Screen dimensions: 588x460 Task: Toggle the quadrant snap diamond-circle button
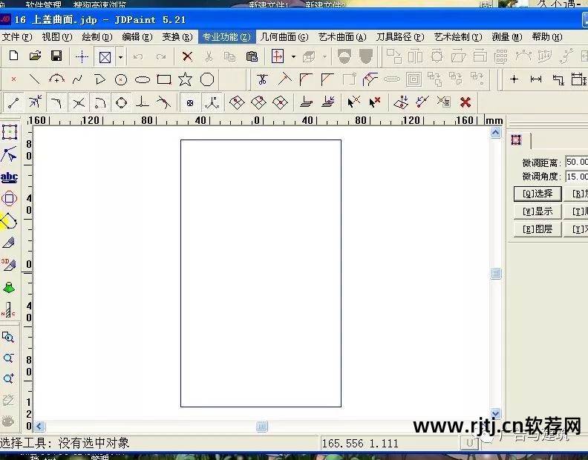(122, 102)
